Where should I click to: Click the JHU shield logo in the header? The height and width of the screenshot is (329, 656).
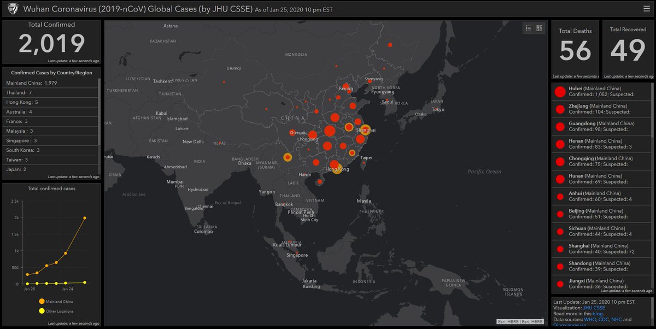pyautogui.click(x=12, y=9)
